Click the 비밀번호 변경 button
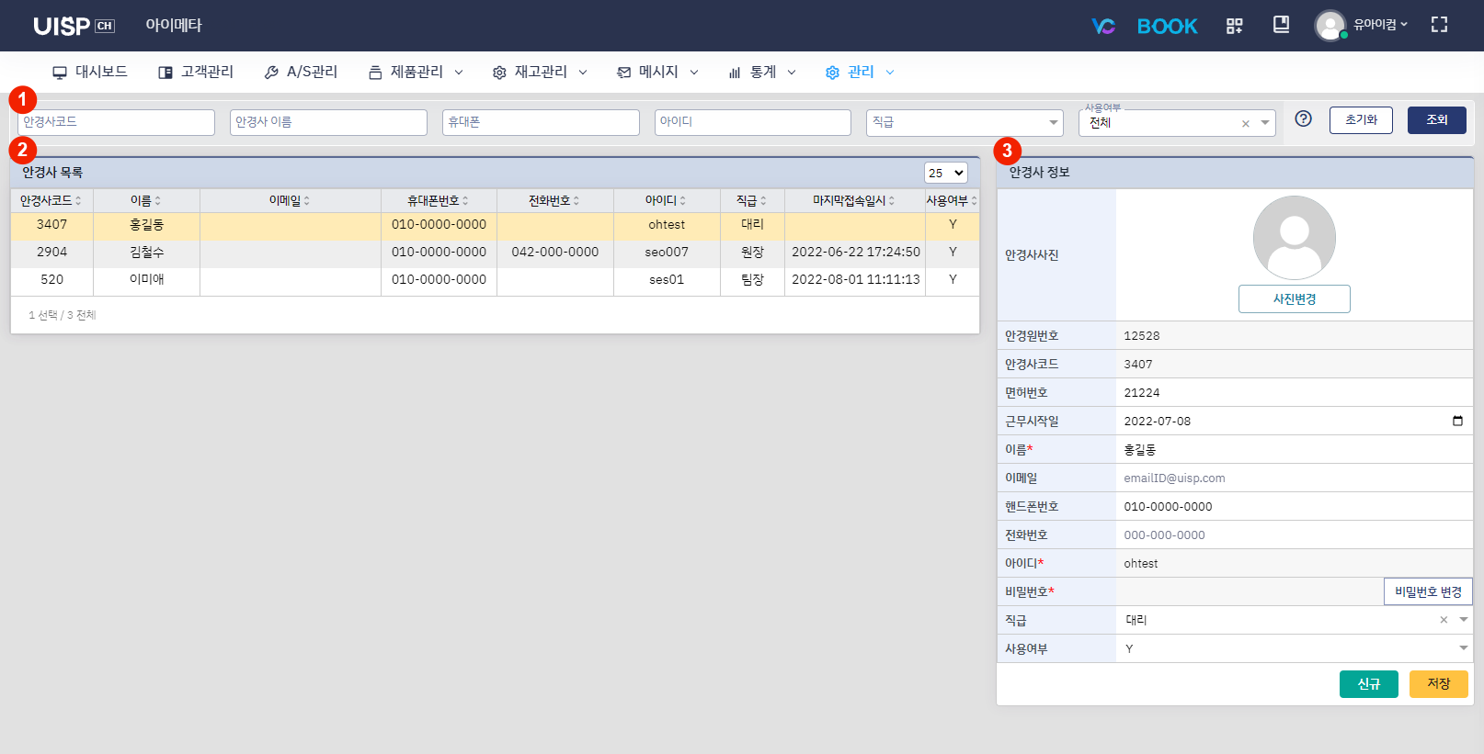Screen dimensions: 1484x754 tap(1428, 592)
